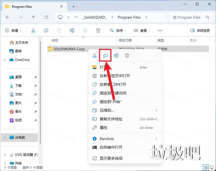This screenshot has height=171, width=216.
Task: Click the Delete trash icon in the toolbar
Action: tap(98, 30)
